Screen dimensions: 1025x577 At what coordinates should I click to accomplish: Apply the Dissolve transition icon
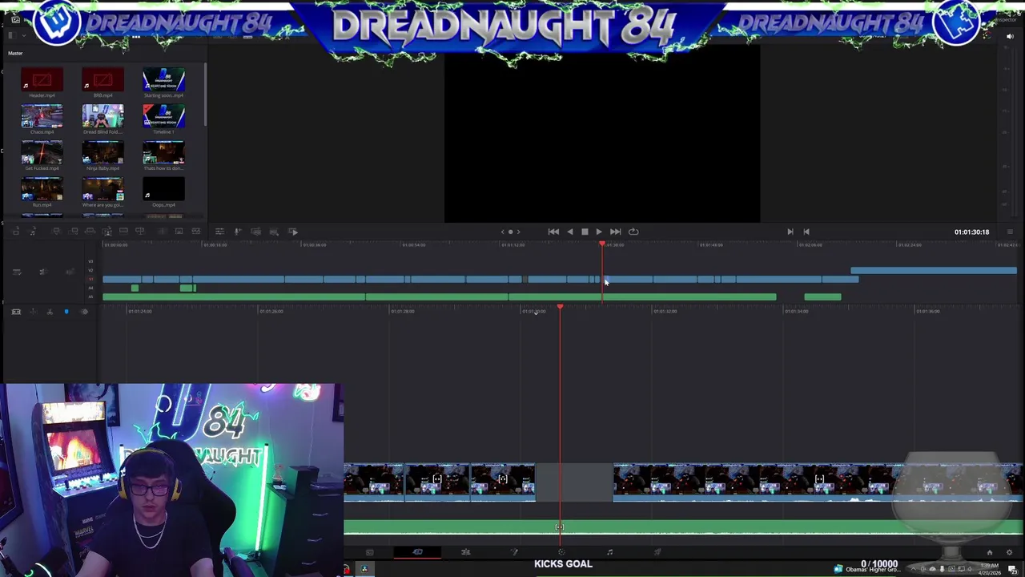(x=179, y=232)
